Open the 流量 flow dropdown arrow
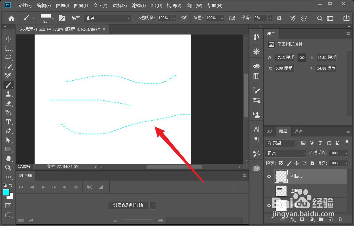 click(222, 18)
